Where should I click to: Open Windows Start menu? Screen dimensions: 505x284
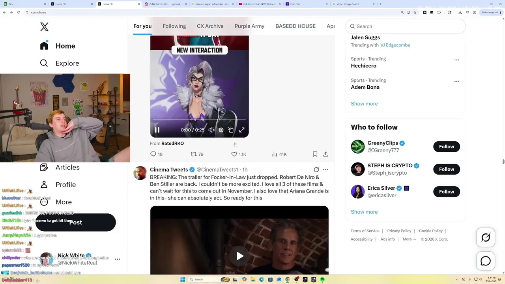[x=183, y=279]
